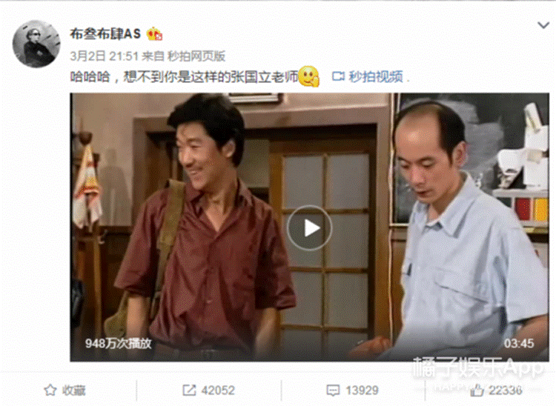This screenshot has height=406, width=556.
Task: Open the 秒拍视频 video link
Action: 376,76
